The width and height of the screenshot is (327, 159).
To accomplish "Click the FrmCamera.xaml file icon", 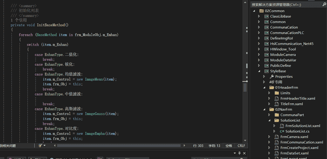I will click(277, 137).
